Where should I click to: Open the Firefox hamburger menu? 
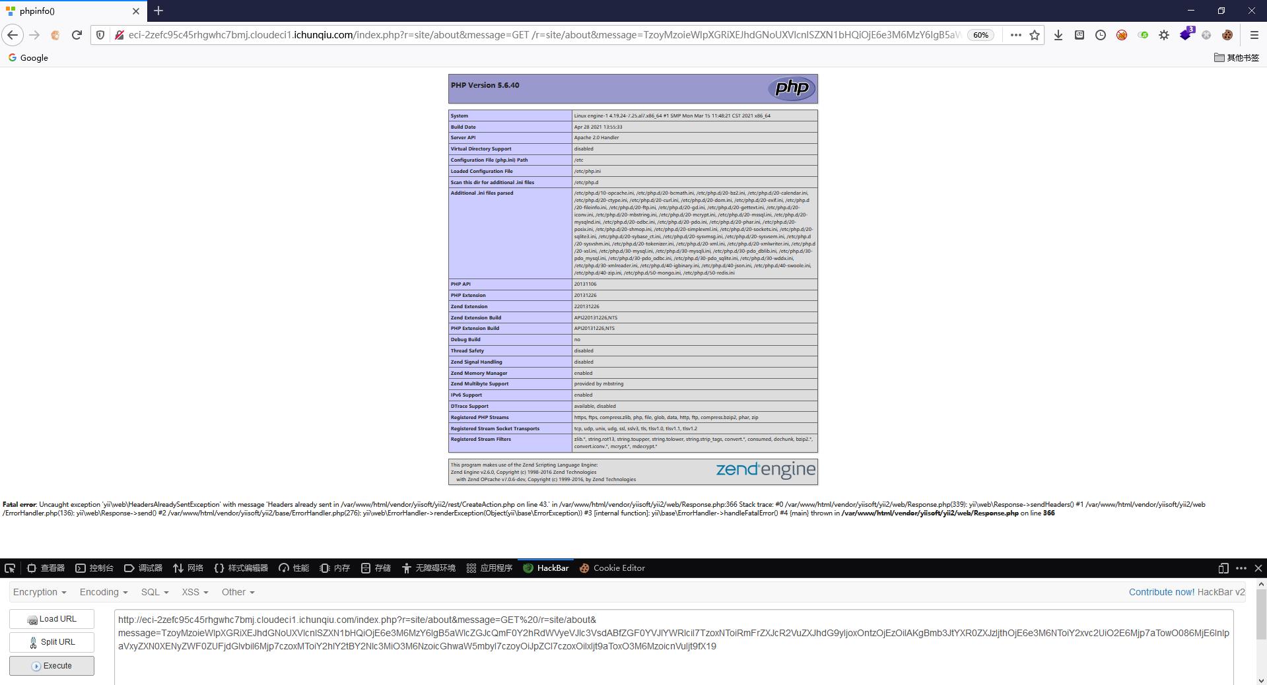tap(1254, 35)
